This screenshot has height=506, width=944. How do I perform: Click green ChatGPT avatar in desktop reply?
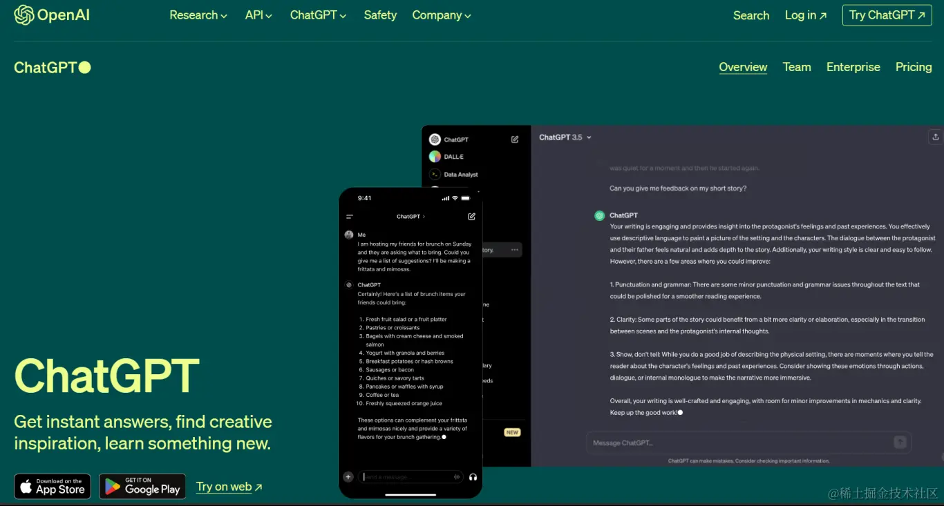(599, 215)
